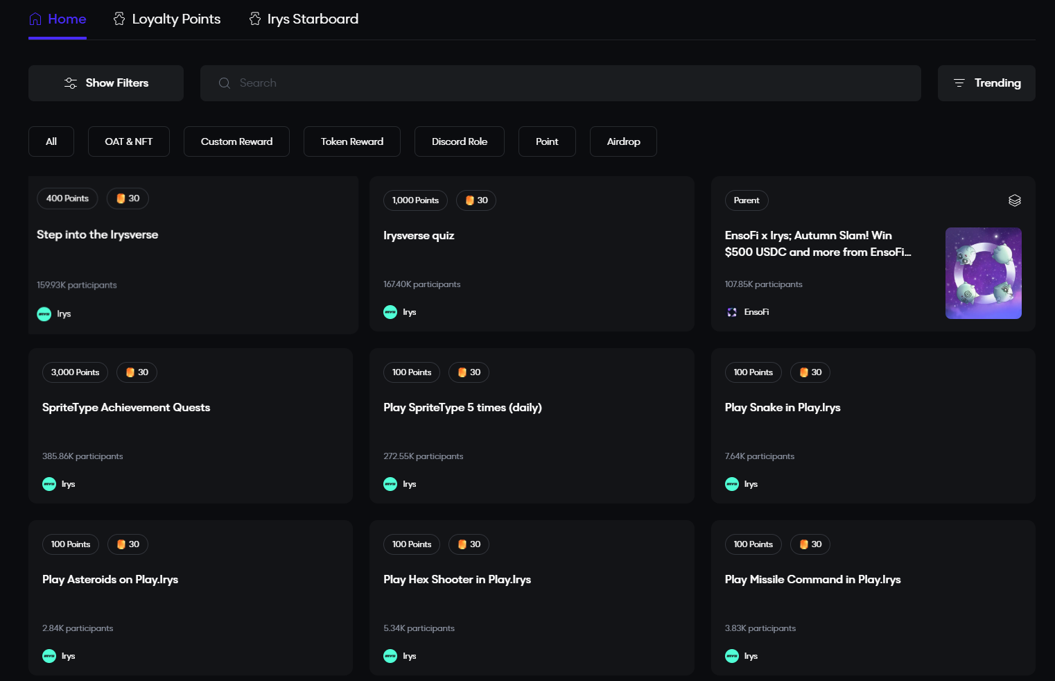The height and width of the screenshot is (681, 1055).
Task: Click EnsoFi logo icon under Autumn Slam
Action: [x=732, y=312]
